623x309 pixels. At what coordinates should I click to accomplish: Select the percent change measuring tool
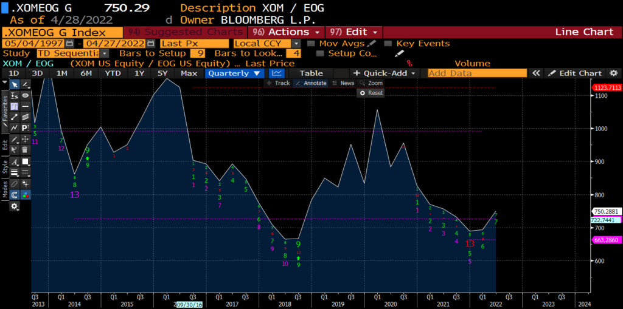coord(15,95)
